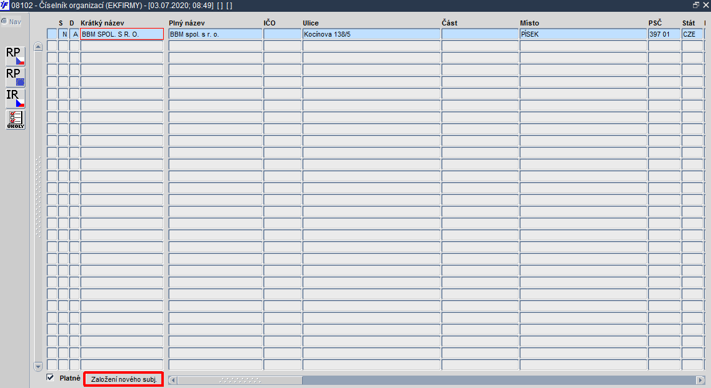This screenshot has width=711, height=388.
Task: Click the PSČ cell 397 01
Action: coord(664,34)
